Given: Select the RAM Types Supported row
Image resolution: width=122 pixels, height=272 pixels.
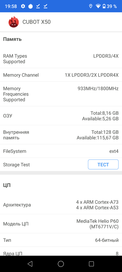Looking at the screenshot, I should [61, 59].
